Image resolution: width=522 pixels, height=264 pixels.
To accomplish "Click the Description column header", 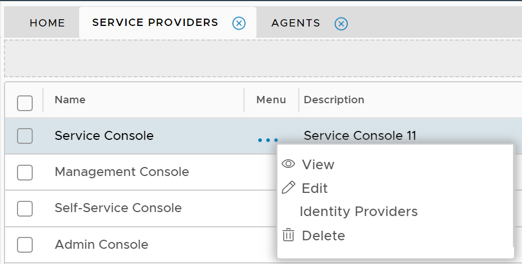I will point(334,100).
